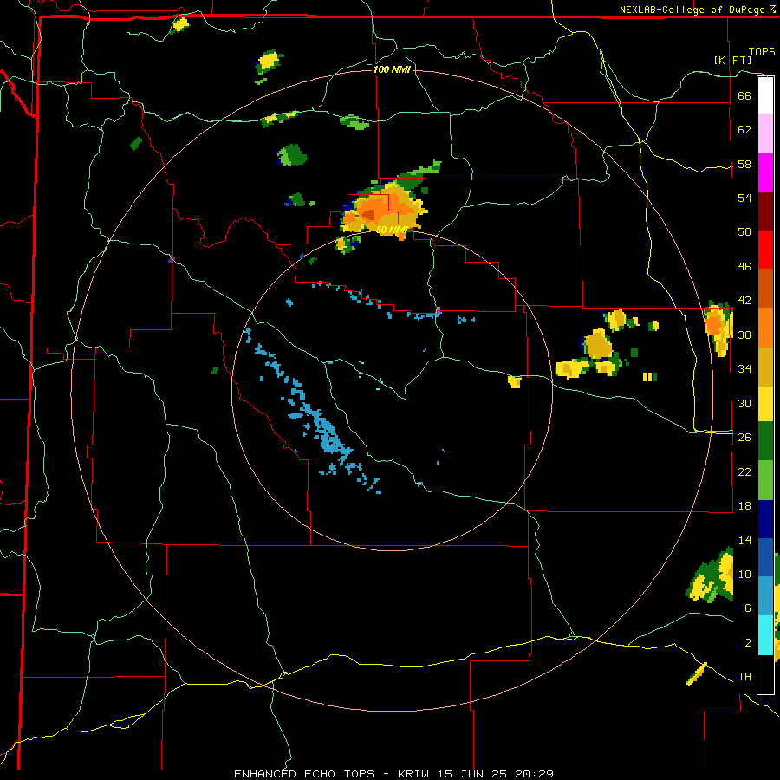
Task: Click the 42 legend label
Action: tap(744, 301)
